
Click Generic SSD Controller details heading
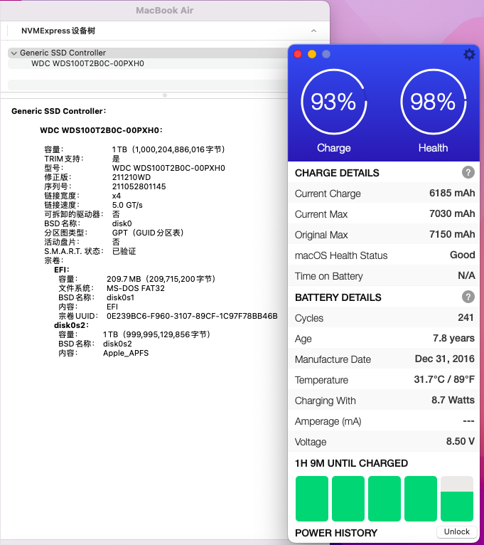59,111
